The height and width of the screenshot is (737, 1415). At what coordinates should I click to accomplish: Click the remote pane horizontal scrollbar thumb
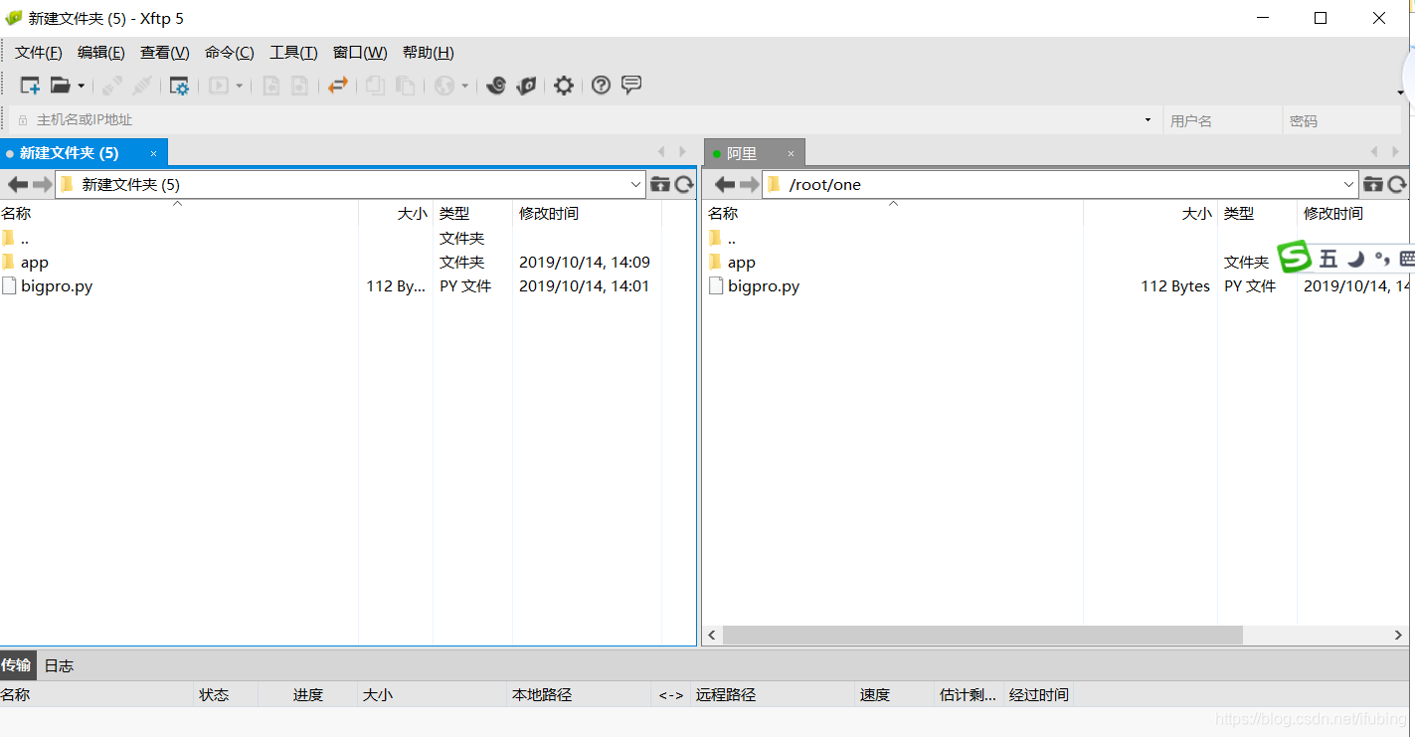982,635
